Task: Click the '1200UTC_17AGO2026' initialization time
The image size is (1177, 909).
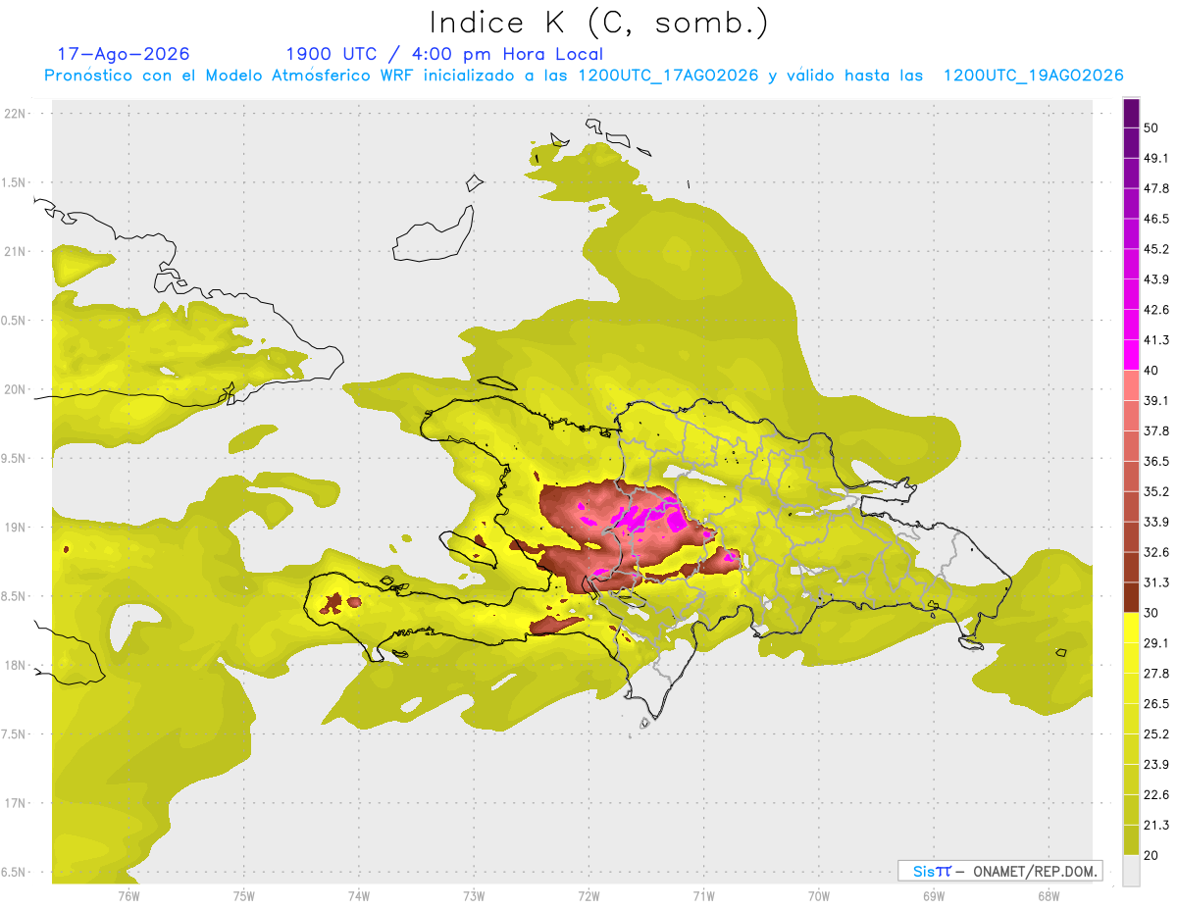Action: click(668, 76)
